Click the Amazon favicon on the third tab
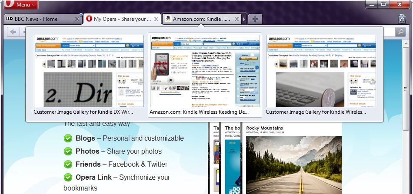The height and width of the screenshot is (194, 413). point(168,19)
